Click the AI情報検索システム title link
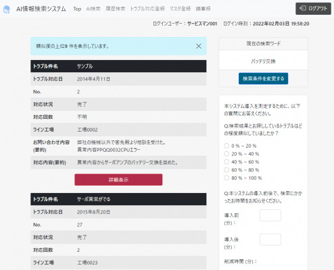This screenshot has width=334, height=270. coord(41,9)
